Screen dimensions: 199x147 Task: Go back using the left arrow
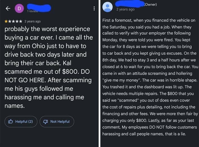(8, 9)
